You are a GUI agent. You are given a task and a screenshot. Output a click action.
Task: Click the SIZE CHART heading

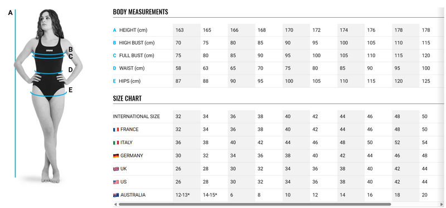pyautogui.click(x=127, y=98)
